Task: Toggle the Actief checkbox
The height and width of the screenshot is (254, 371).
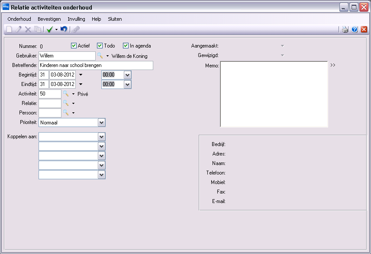Action: click(74, 45)
